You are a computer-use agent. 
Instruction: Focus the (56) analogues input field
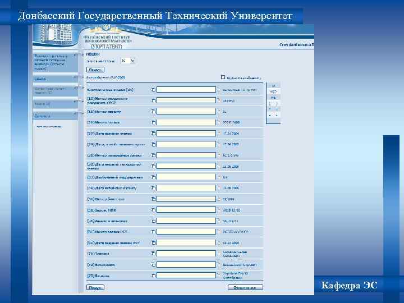[x=186, y=221]
